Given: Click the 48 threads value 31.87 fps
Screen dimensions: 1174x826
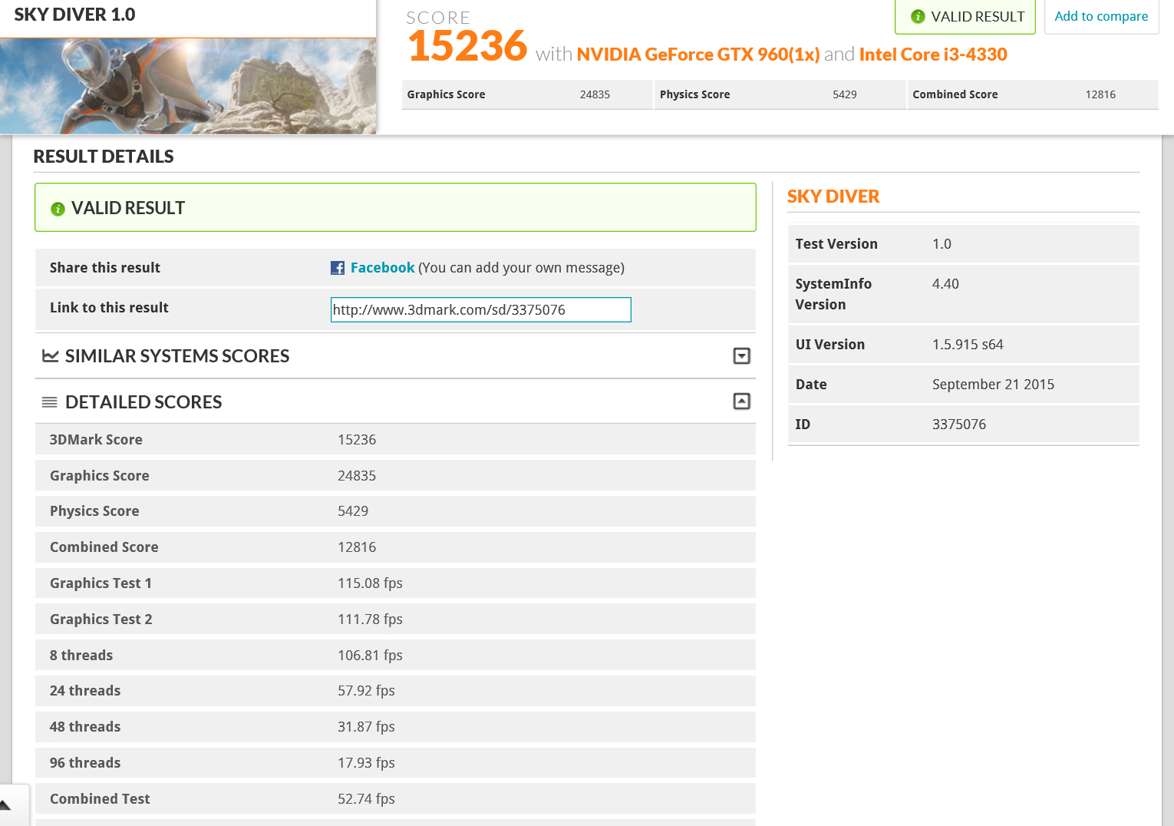Looking at the screenshot, I should (366, 727).
